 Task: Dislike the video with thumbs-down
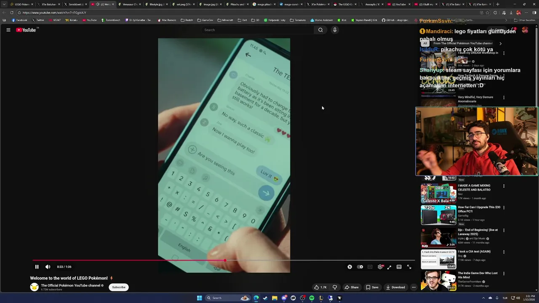click(335, 287)
